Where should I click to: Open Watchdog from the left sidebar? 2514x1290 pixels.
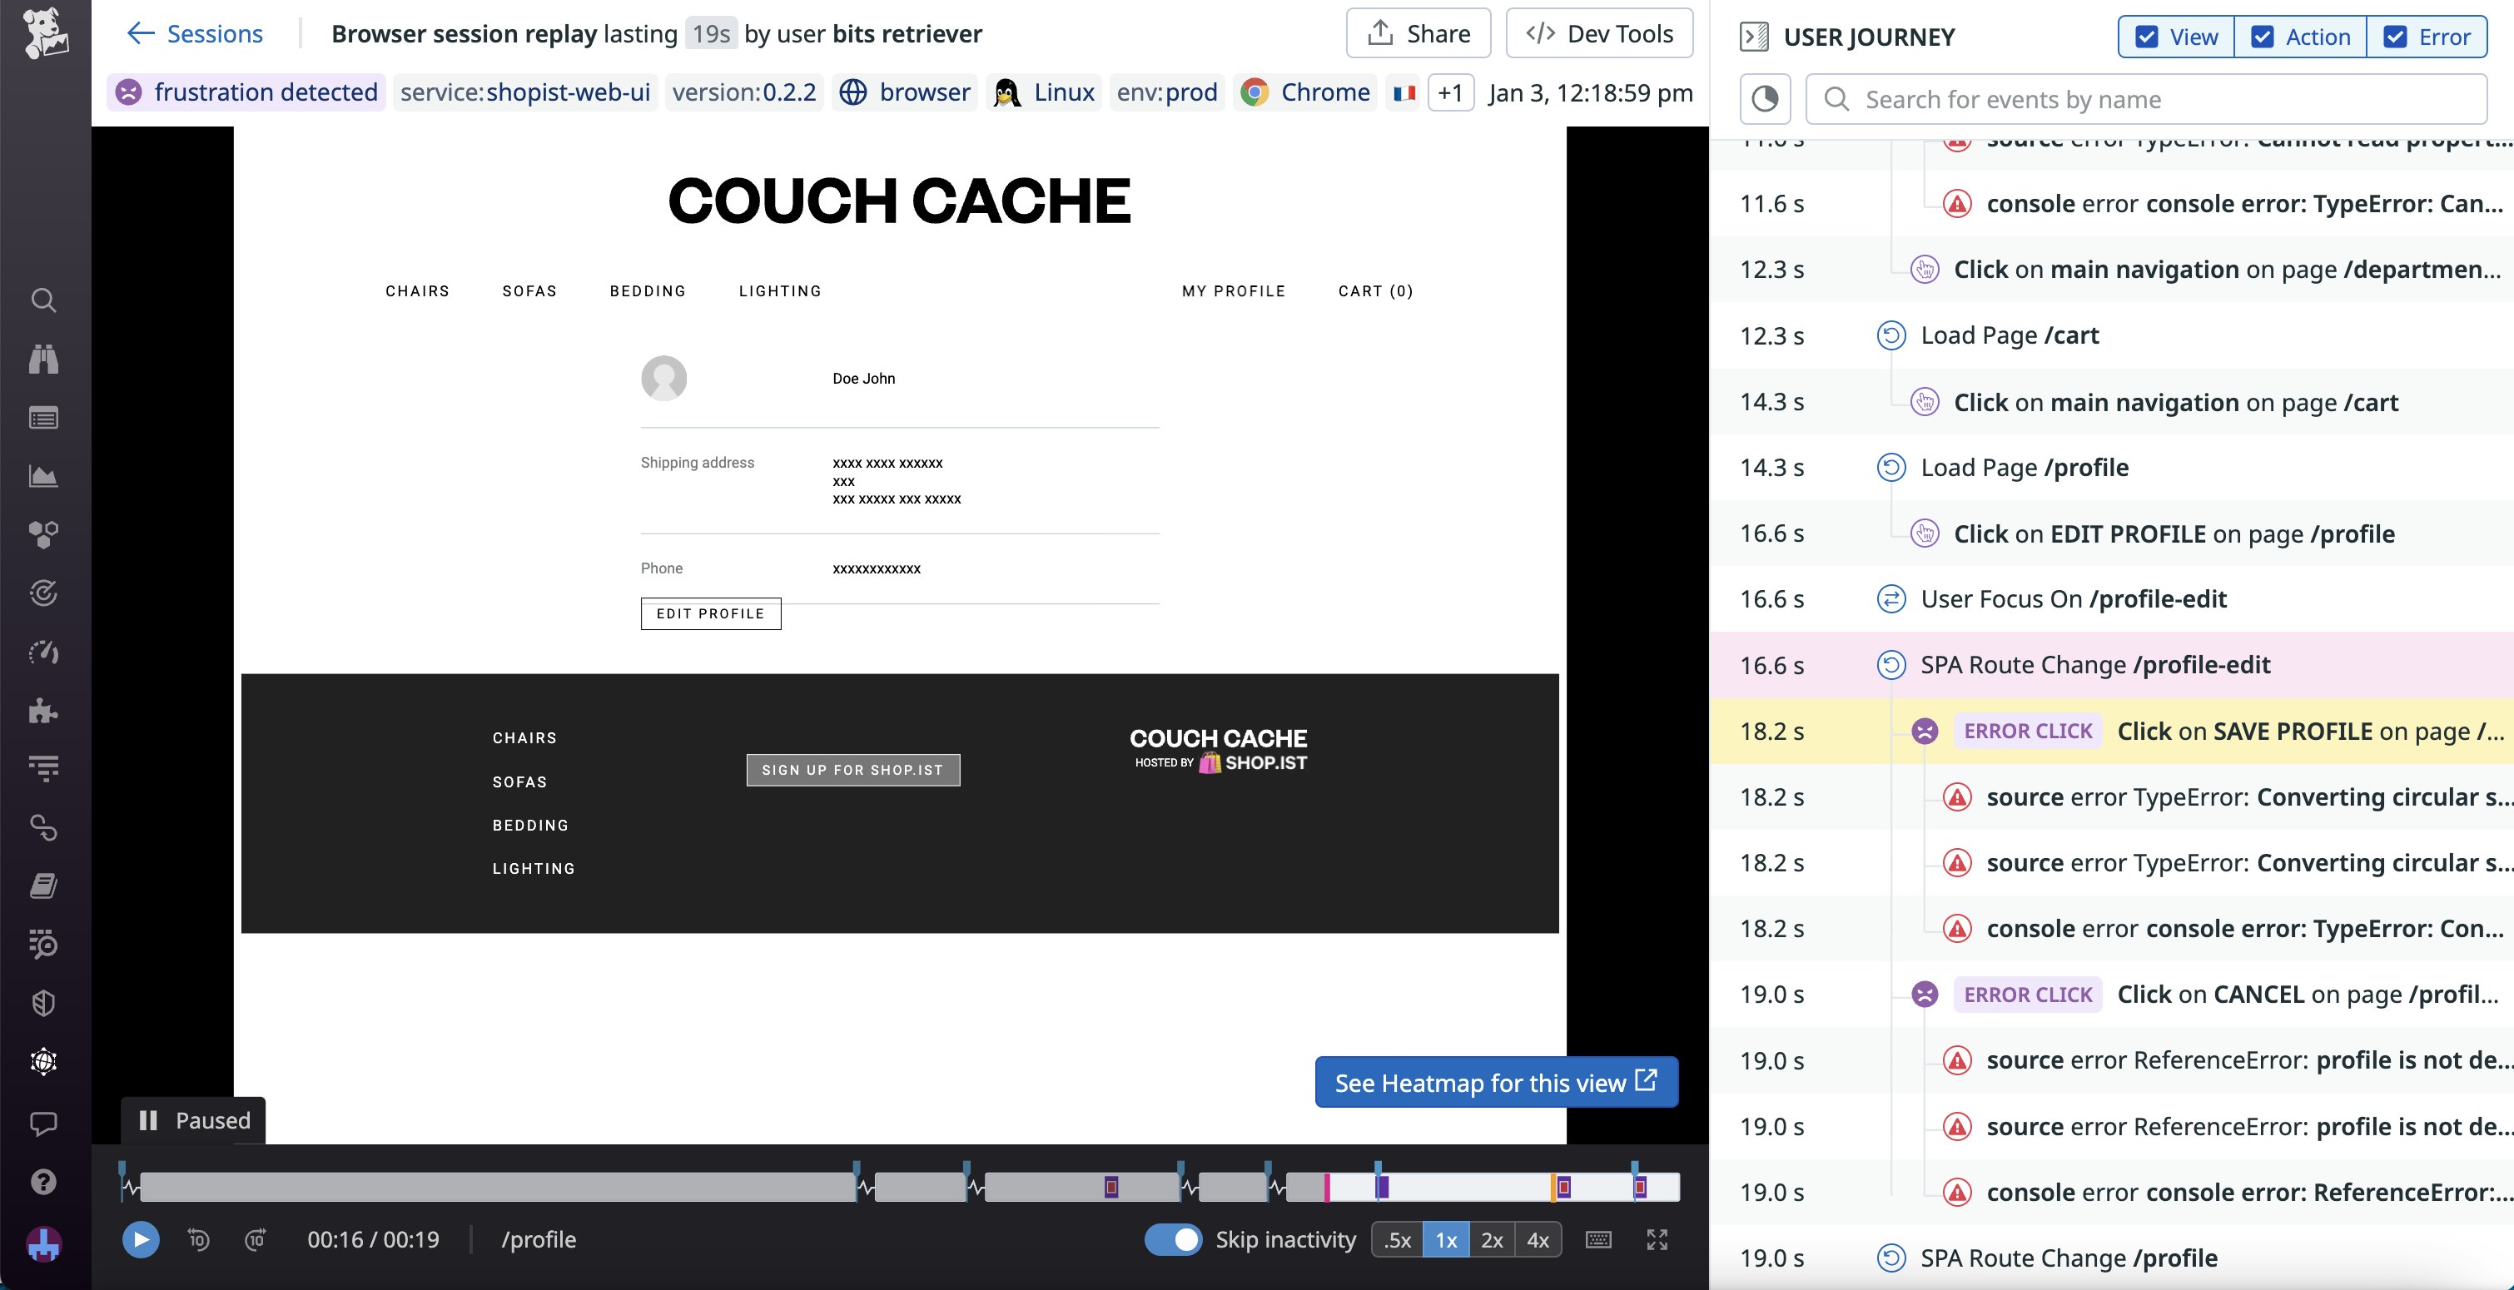pyautogui.click(x=44, y=359)
